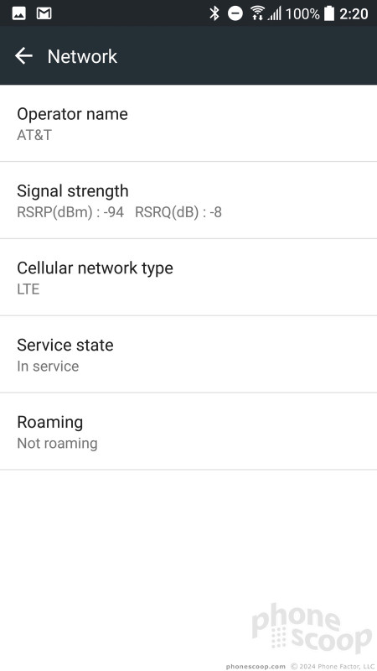
Task: Tap the image notification icon
Action: (18, 13)
